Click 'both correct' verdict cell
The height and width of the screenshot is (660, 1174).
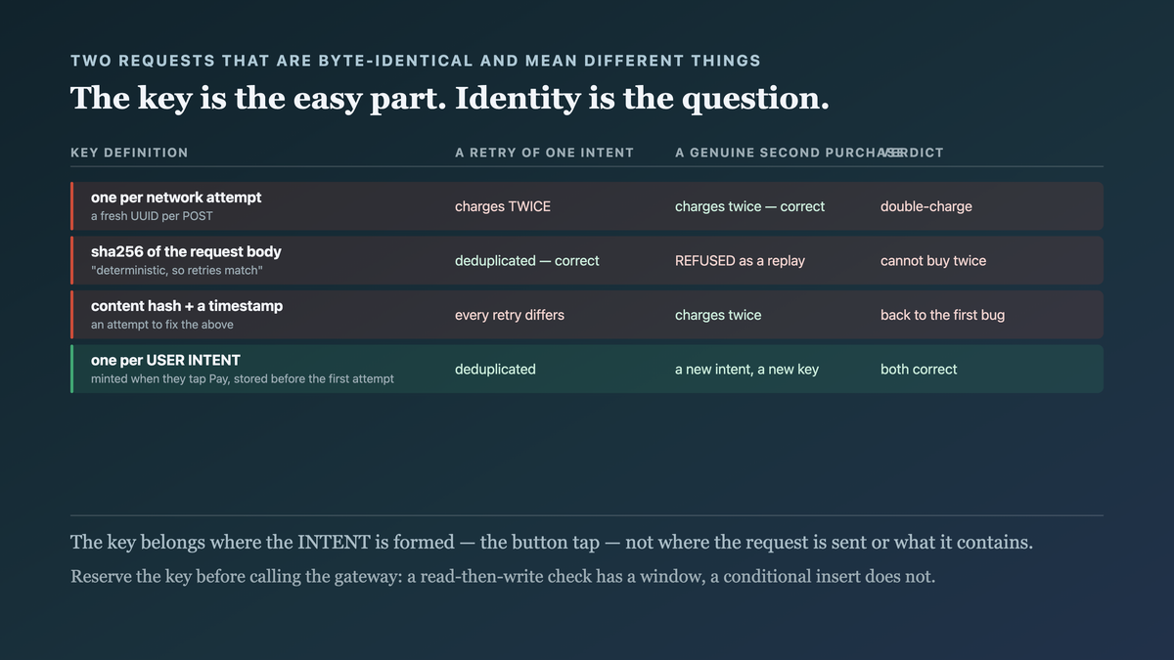919,370
